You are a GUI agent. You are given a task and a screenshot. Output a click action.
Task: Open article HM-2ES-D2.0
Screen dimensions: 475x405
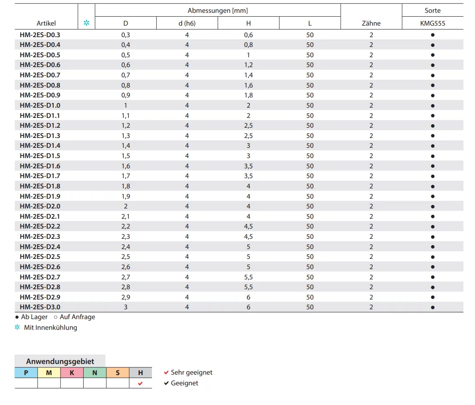click(x=40, y=206)
